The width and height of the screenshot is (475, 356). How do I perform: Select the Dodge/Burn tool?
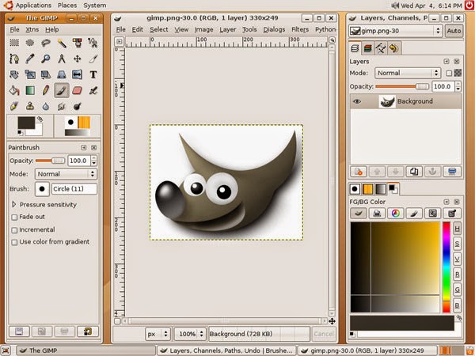78,106
